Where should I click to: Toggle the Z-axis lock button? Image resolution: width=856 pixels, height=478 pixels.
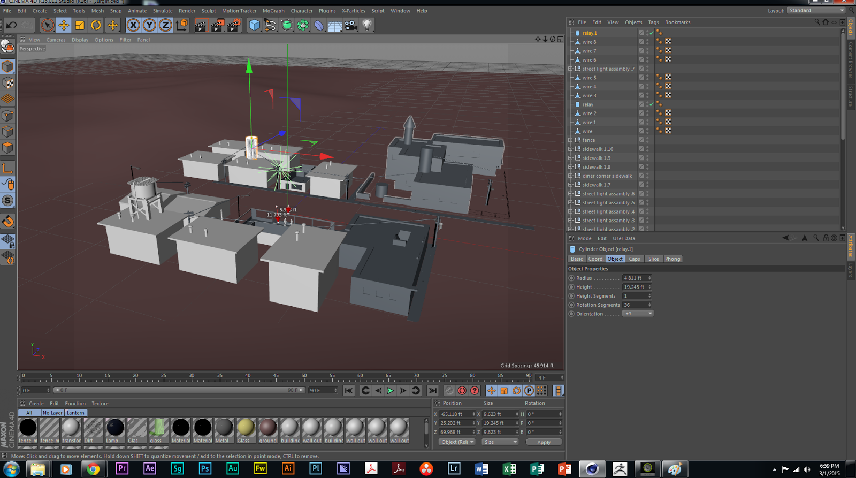click(165, 25)
